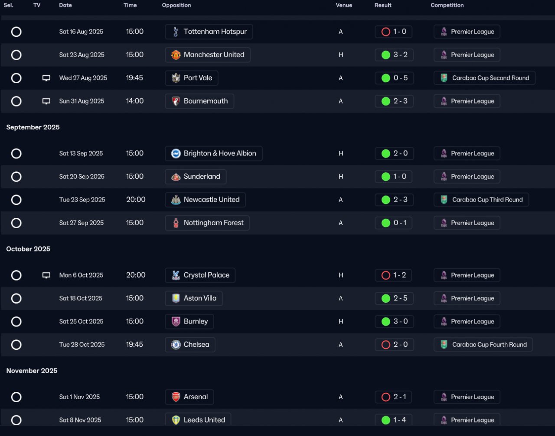Click the Chelsea club crest icon
Screen dimensions: 555x436
pyautogui.click(x=176, y=345)
